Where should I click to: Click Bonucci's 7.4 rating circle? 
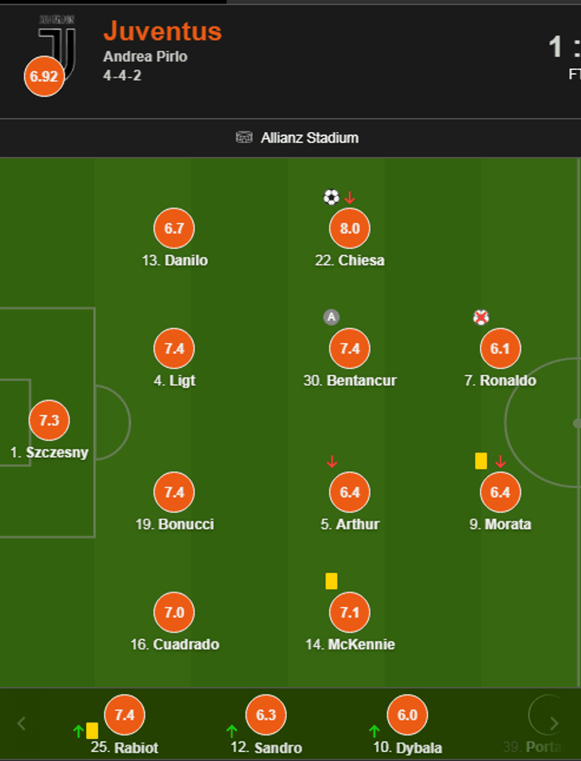(174, 492)
